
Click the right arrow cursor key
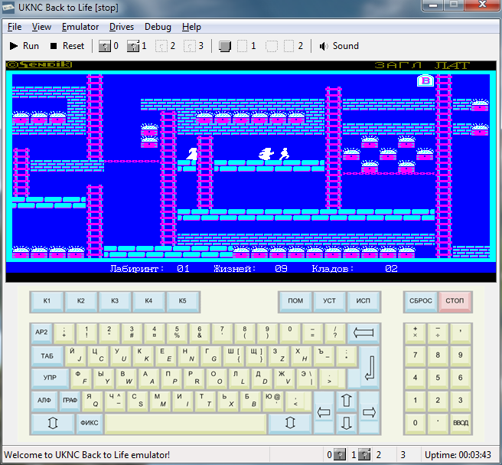(369, 412)
